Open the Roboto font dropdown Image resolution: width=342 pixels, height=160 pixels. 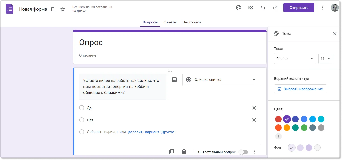click(295, 59)
